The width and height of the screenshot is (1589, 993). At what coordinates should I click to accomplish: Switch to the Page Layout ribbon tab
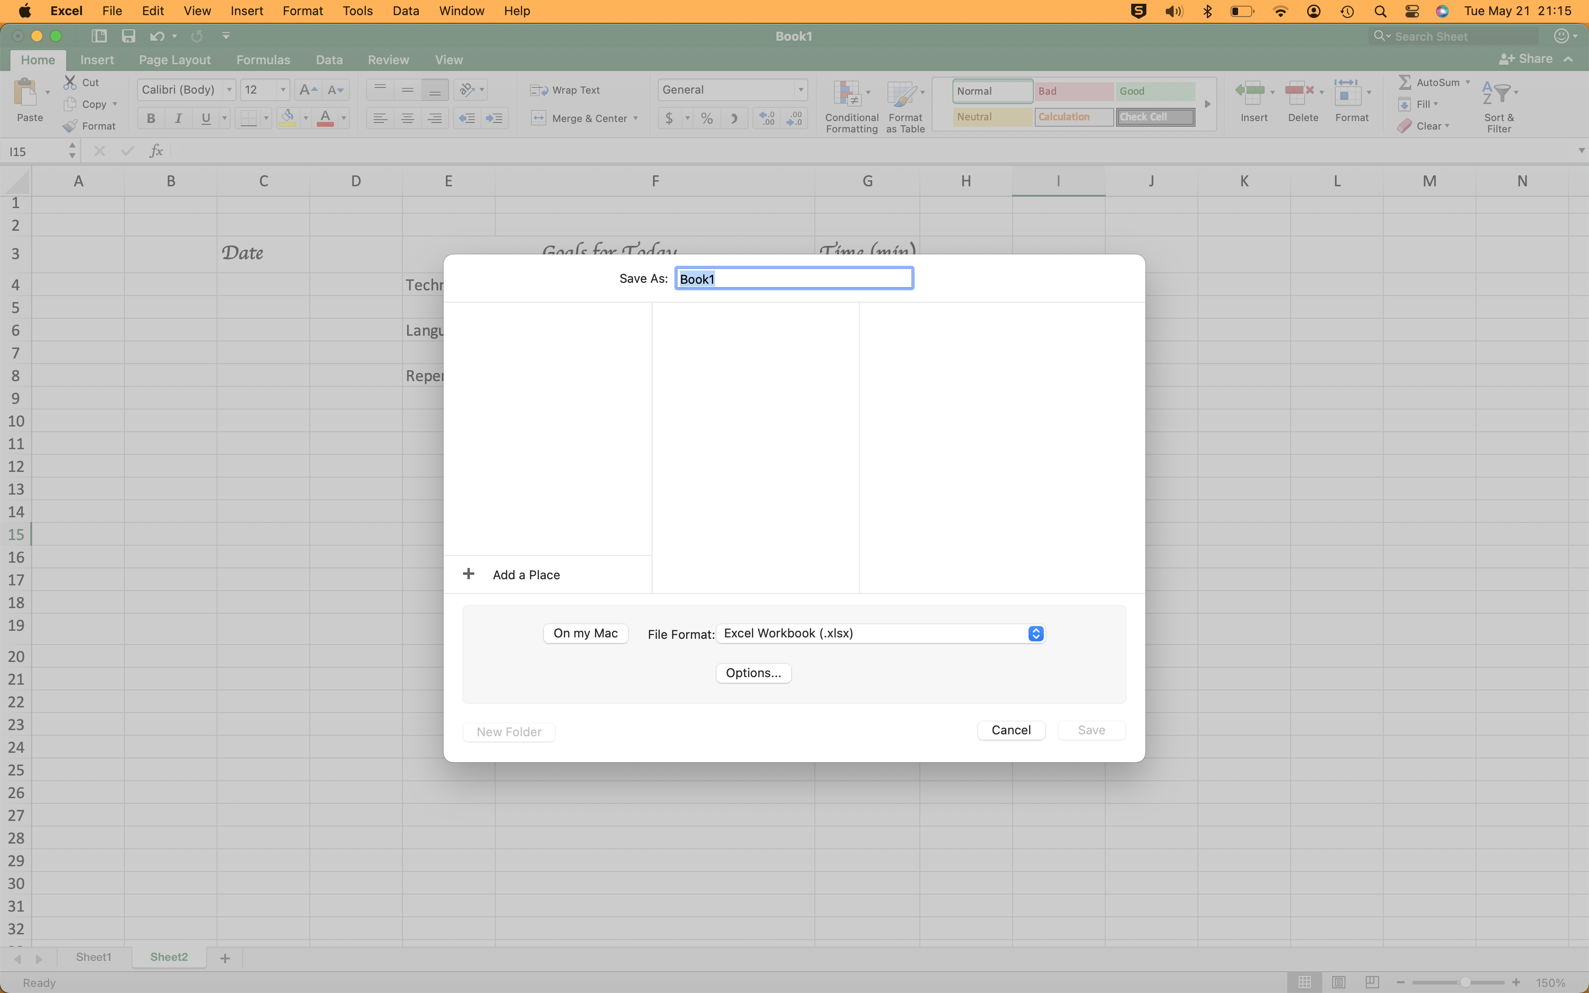175,60
